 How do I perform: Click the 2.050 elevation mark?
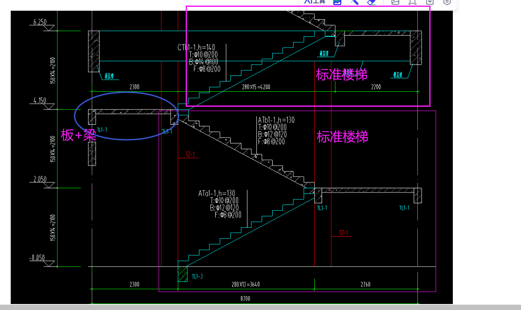(40, 179)
